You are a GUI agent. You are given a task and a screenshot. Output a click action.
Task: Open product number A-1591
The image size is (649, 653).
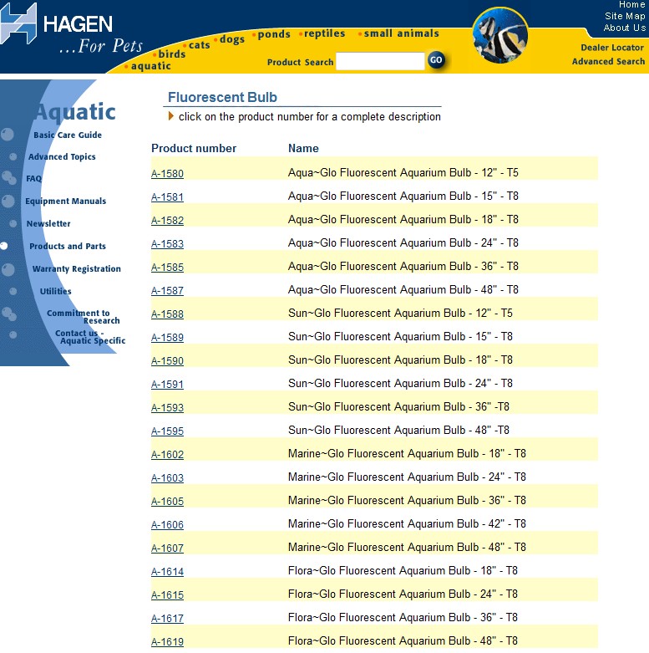[x=167, y=384]
